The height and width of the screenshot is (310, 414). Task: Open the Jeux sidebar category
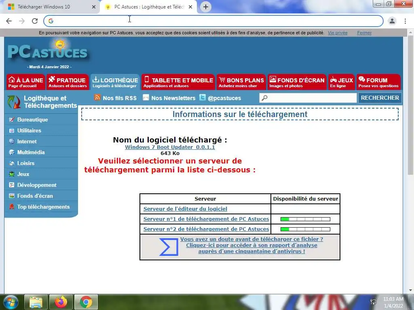pyautogui.click(x=23, y=174)
